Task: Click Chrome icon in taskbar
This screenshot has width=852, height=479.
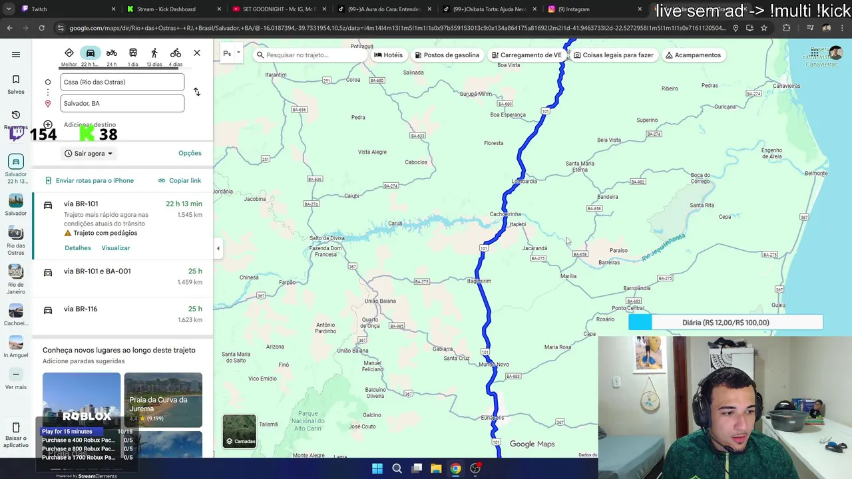Action: [x=455, y=468]
